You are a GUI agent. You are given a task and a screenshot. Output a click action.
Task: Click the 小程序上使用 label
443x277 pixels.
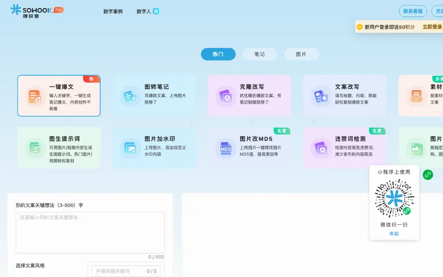click(394, 172)
